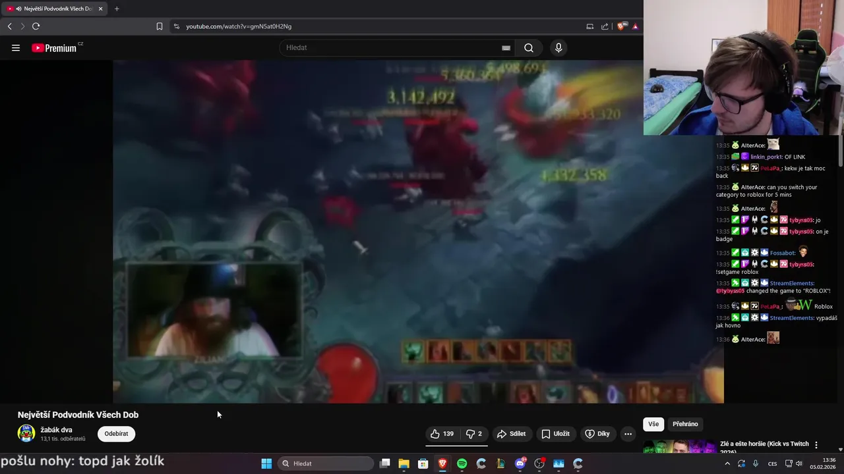844x474 pixels.
Task: Send thanks with Díky button
Action: coord(597,434)
